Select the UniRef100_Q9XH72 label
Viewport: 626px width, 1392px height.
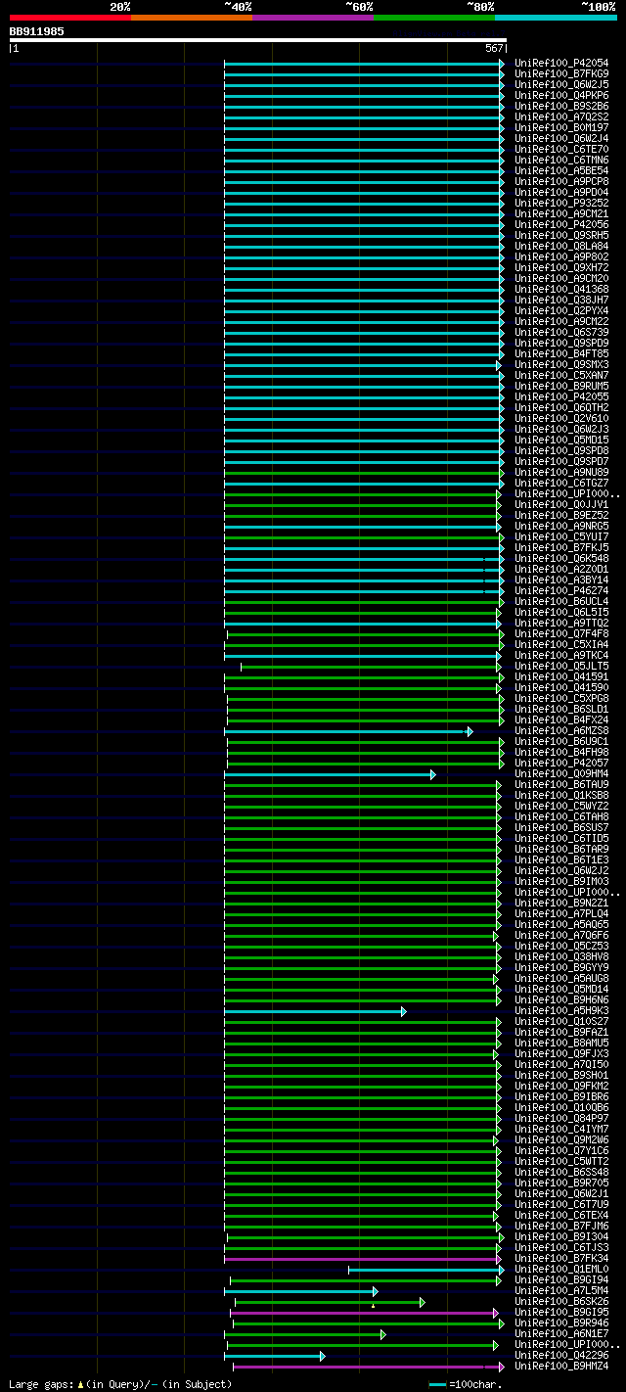click(x=561, y=268)
